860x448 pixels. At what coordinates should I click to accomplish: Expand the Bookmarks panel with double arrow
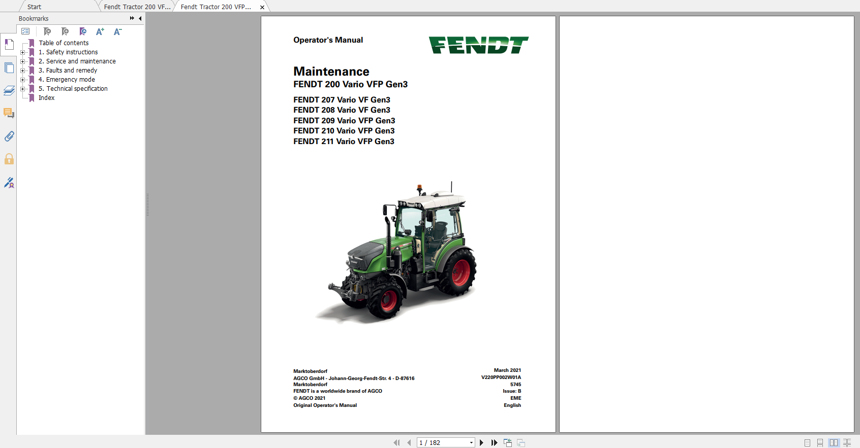pyautogui.click(x=132, y=18)
